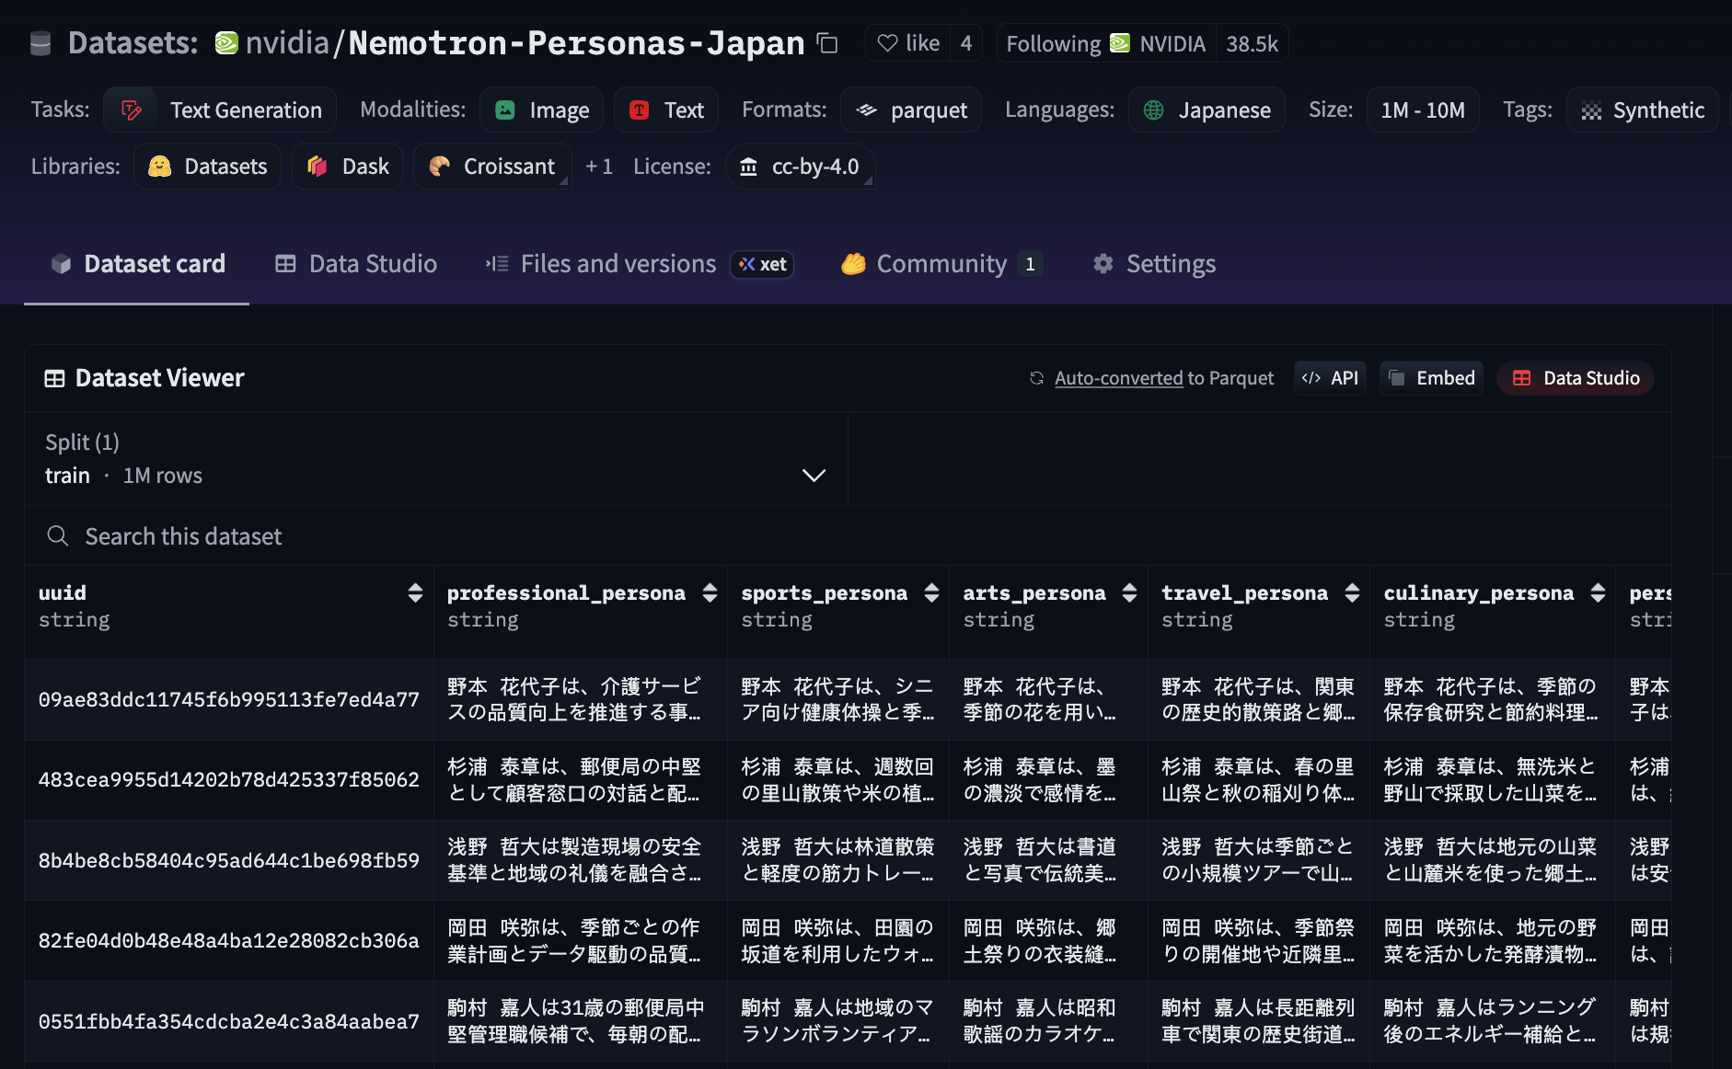Sort the professional_persona column
Screen dimensions: 1732x1069
710,593
